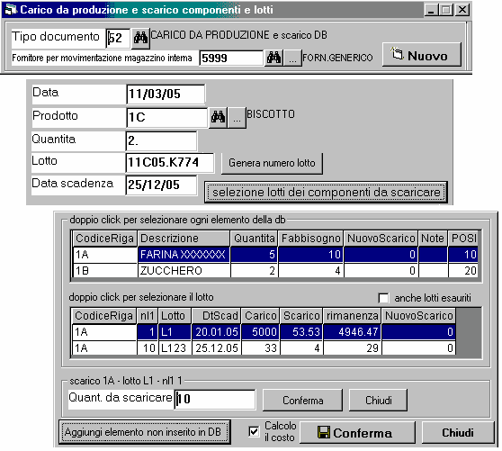Click Aggiungi elemento non inserito in DB
This screenshot has width=502, height=451.
pyautogui.click(x=144, y=432)
